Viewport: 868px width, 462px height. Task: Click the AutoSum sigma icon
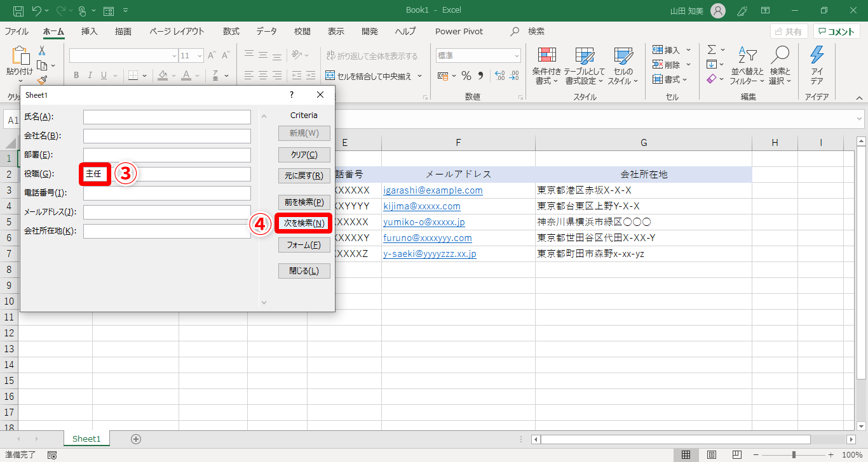(x=712, y=49)
